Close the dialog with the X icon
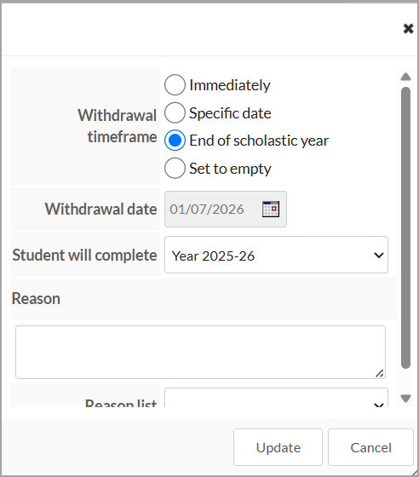This screenshot has width=419, height=477. pyautogui.click(x=408, y=29)
